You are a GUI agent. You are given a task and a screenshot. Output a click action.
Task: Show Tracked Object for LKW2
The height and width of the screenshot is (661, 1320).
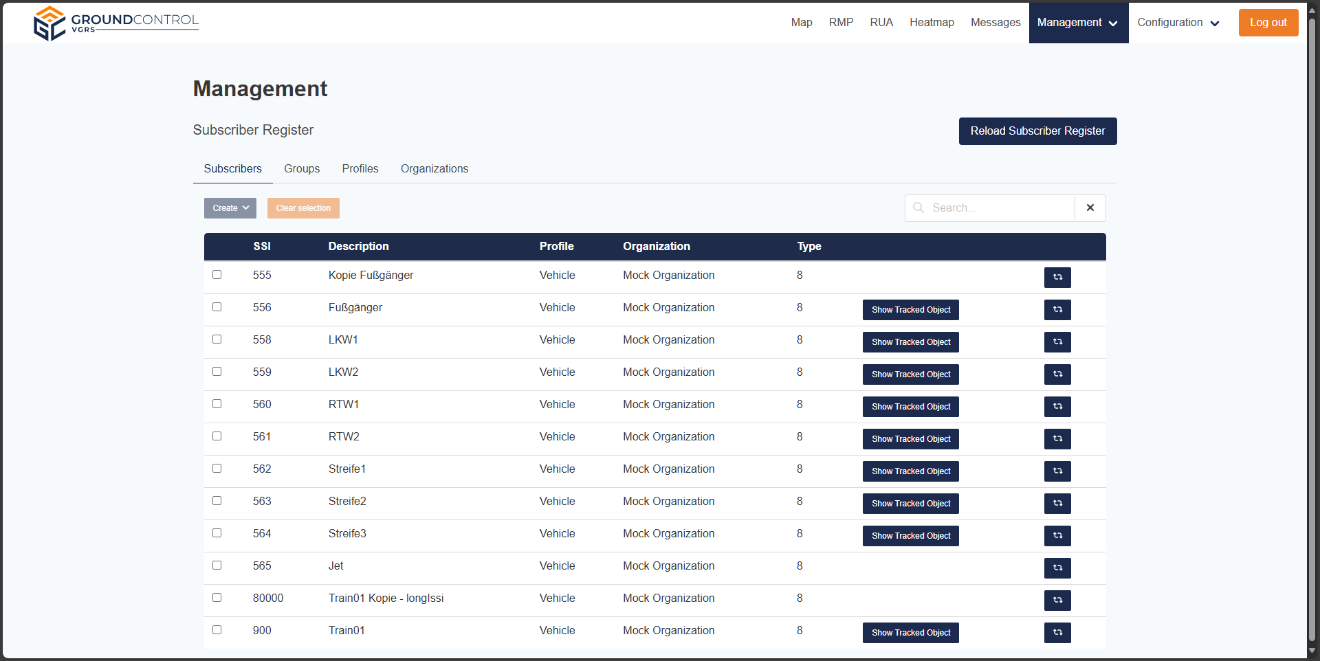tap(910, 374)
